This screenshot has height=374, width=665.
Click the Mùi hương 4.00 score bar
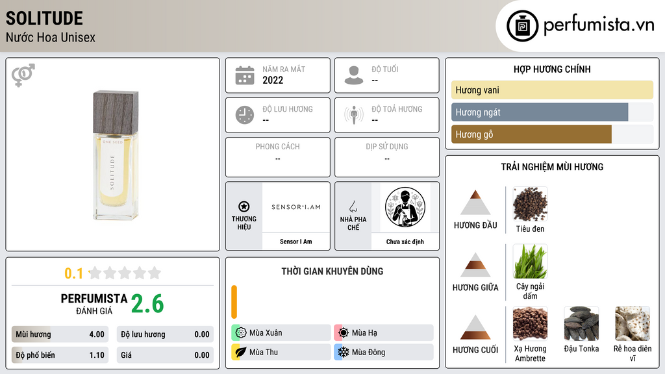[x=60, y=334]
